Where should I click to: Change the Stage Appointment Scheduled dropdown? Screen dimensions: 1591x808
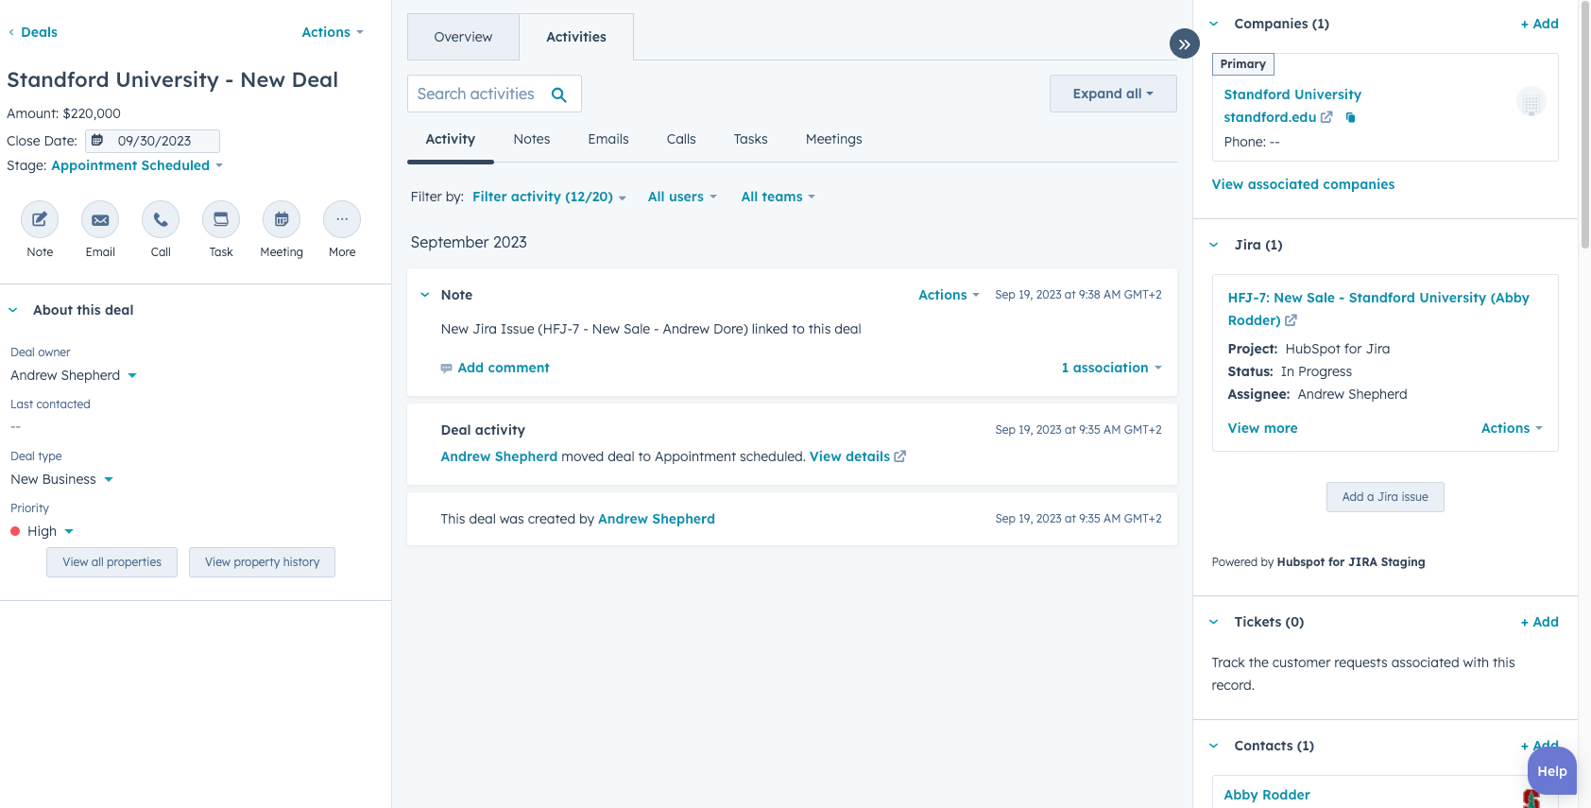tap(137, 165)
